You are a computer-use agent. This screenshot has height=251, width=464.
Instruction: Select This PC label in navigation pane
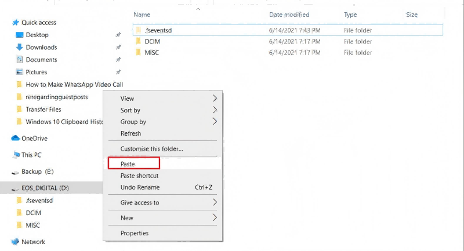pos(31,155)
